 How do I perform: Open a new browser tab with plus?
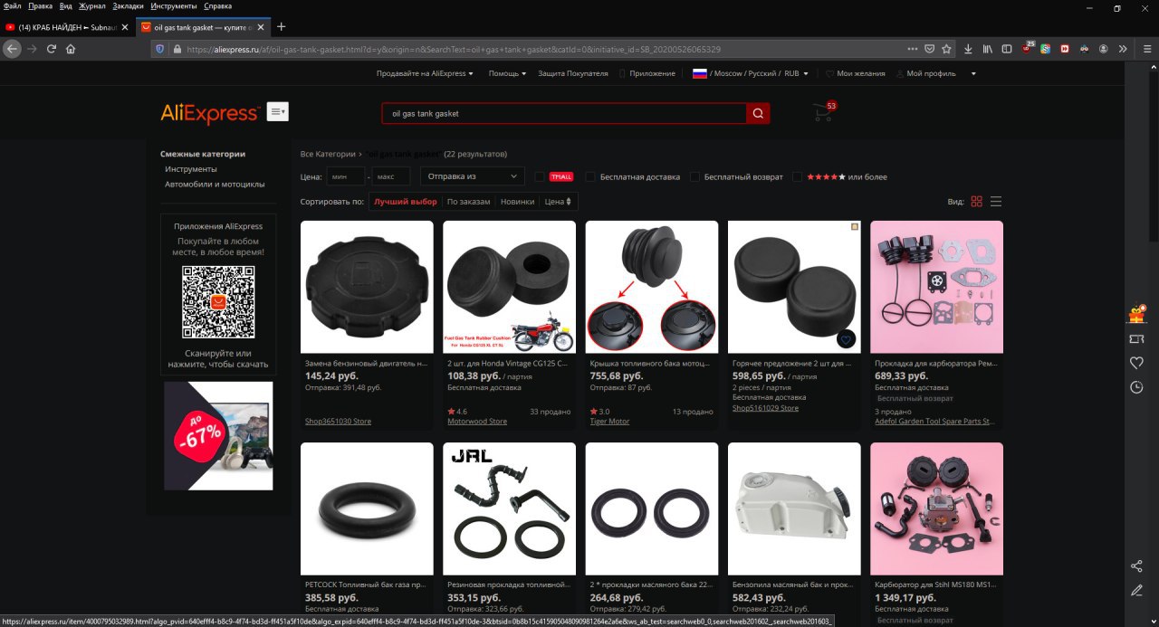[281, 26]
